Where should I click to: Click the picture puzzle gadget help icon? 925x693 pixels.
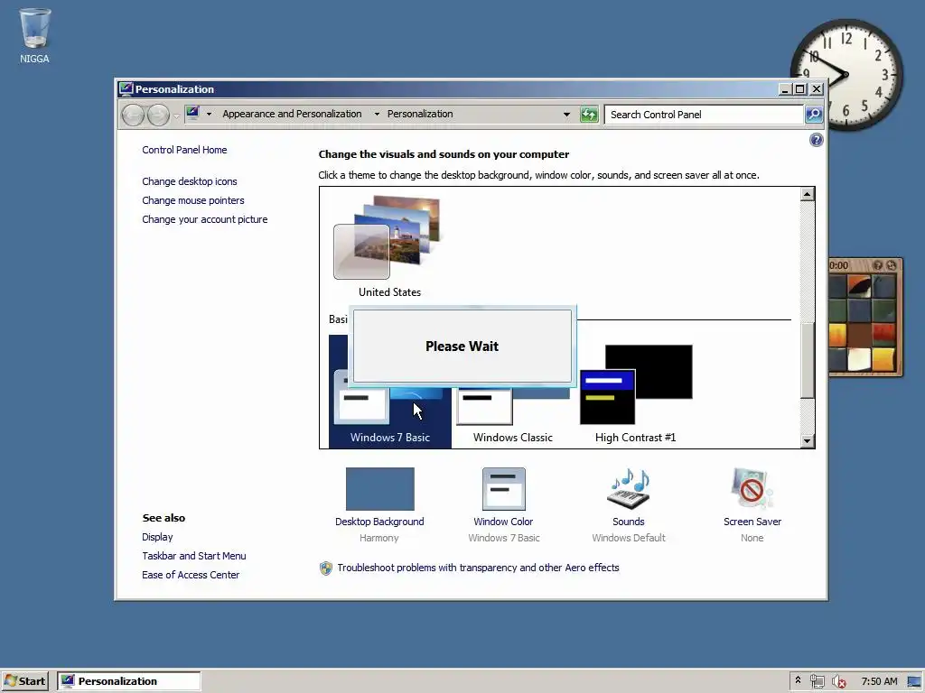point(877,265)
